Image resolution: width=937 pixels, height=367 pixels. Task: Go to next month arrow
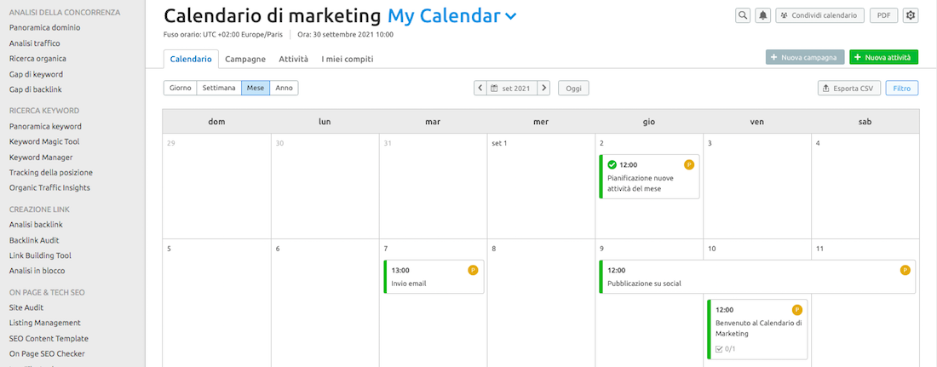543,88
